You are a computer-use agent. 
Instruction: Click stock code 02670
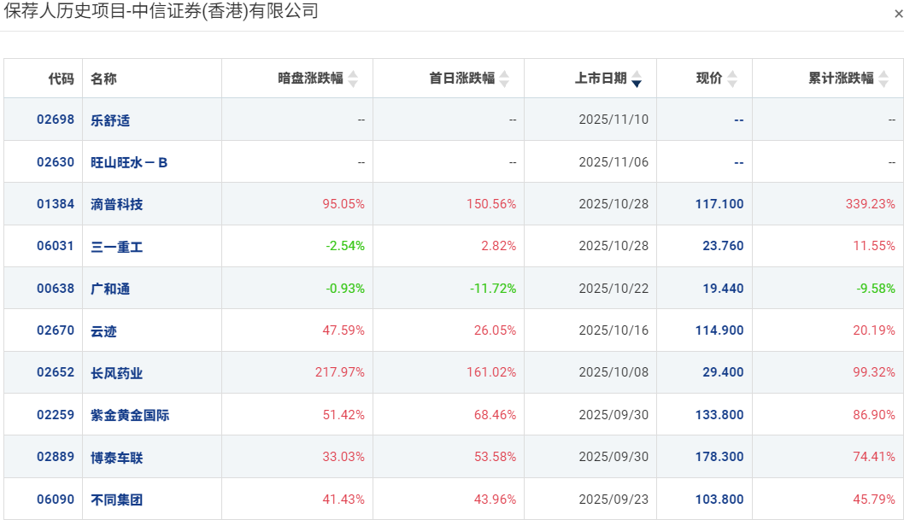tap(56, 330)
